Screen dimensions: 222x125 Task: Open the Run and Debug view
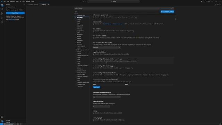click(2, 18)
